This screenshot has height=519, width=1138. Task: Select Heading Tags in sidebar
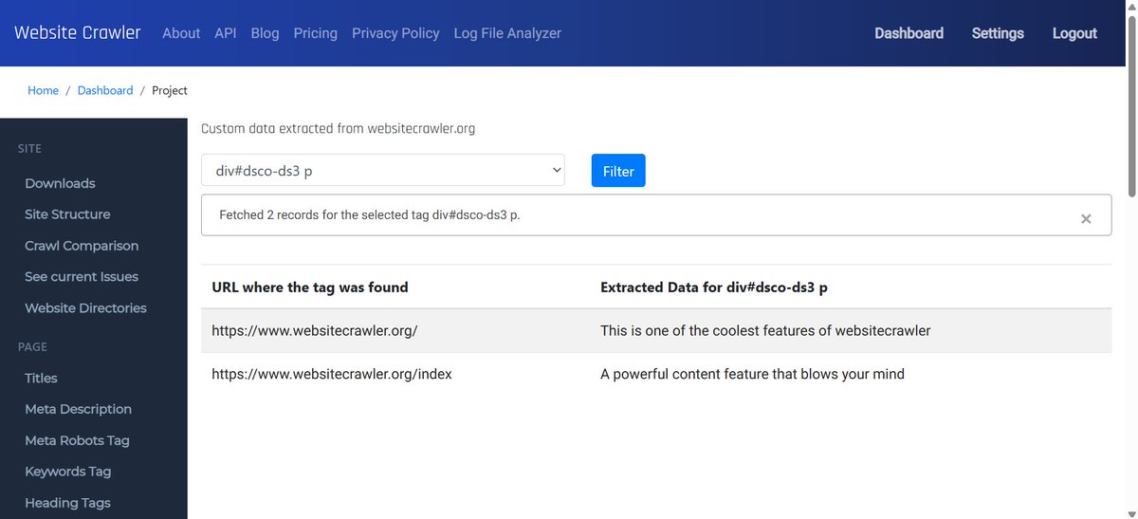(67, 503)
